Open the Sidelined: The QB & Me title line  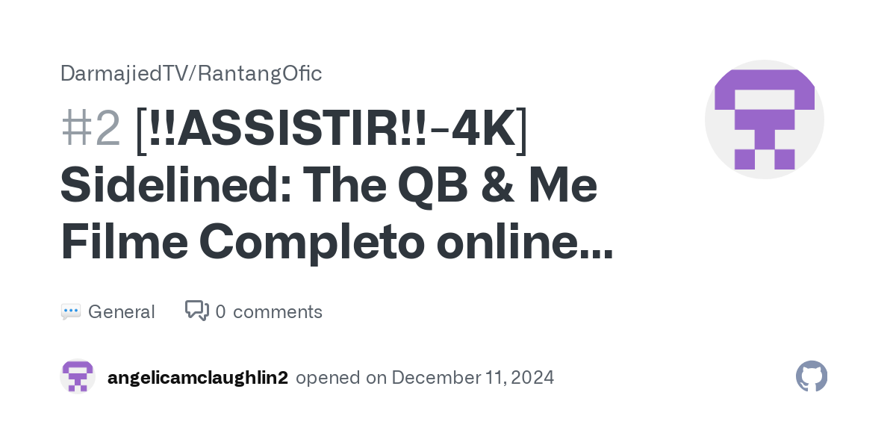[329, 186]
